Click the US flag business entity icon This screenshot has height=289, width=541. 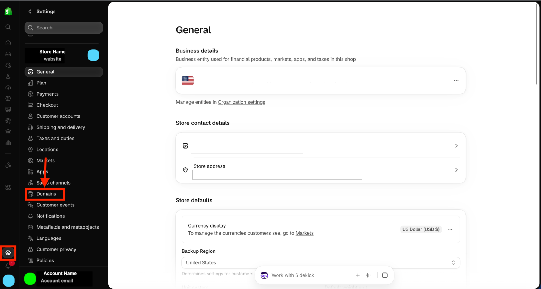tap(188, 81)
